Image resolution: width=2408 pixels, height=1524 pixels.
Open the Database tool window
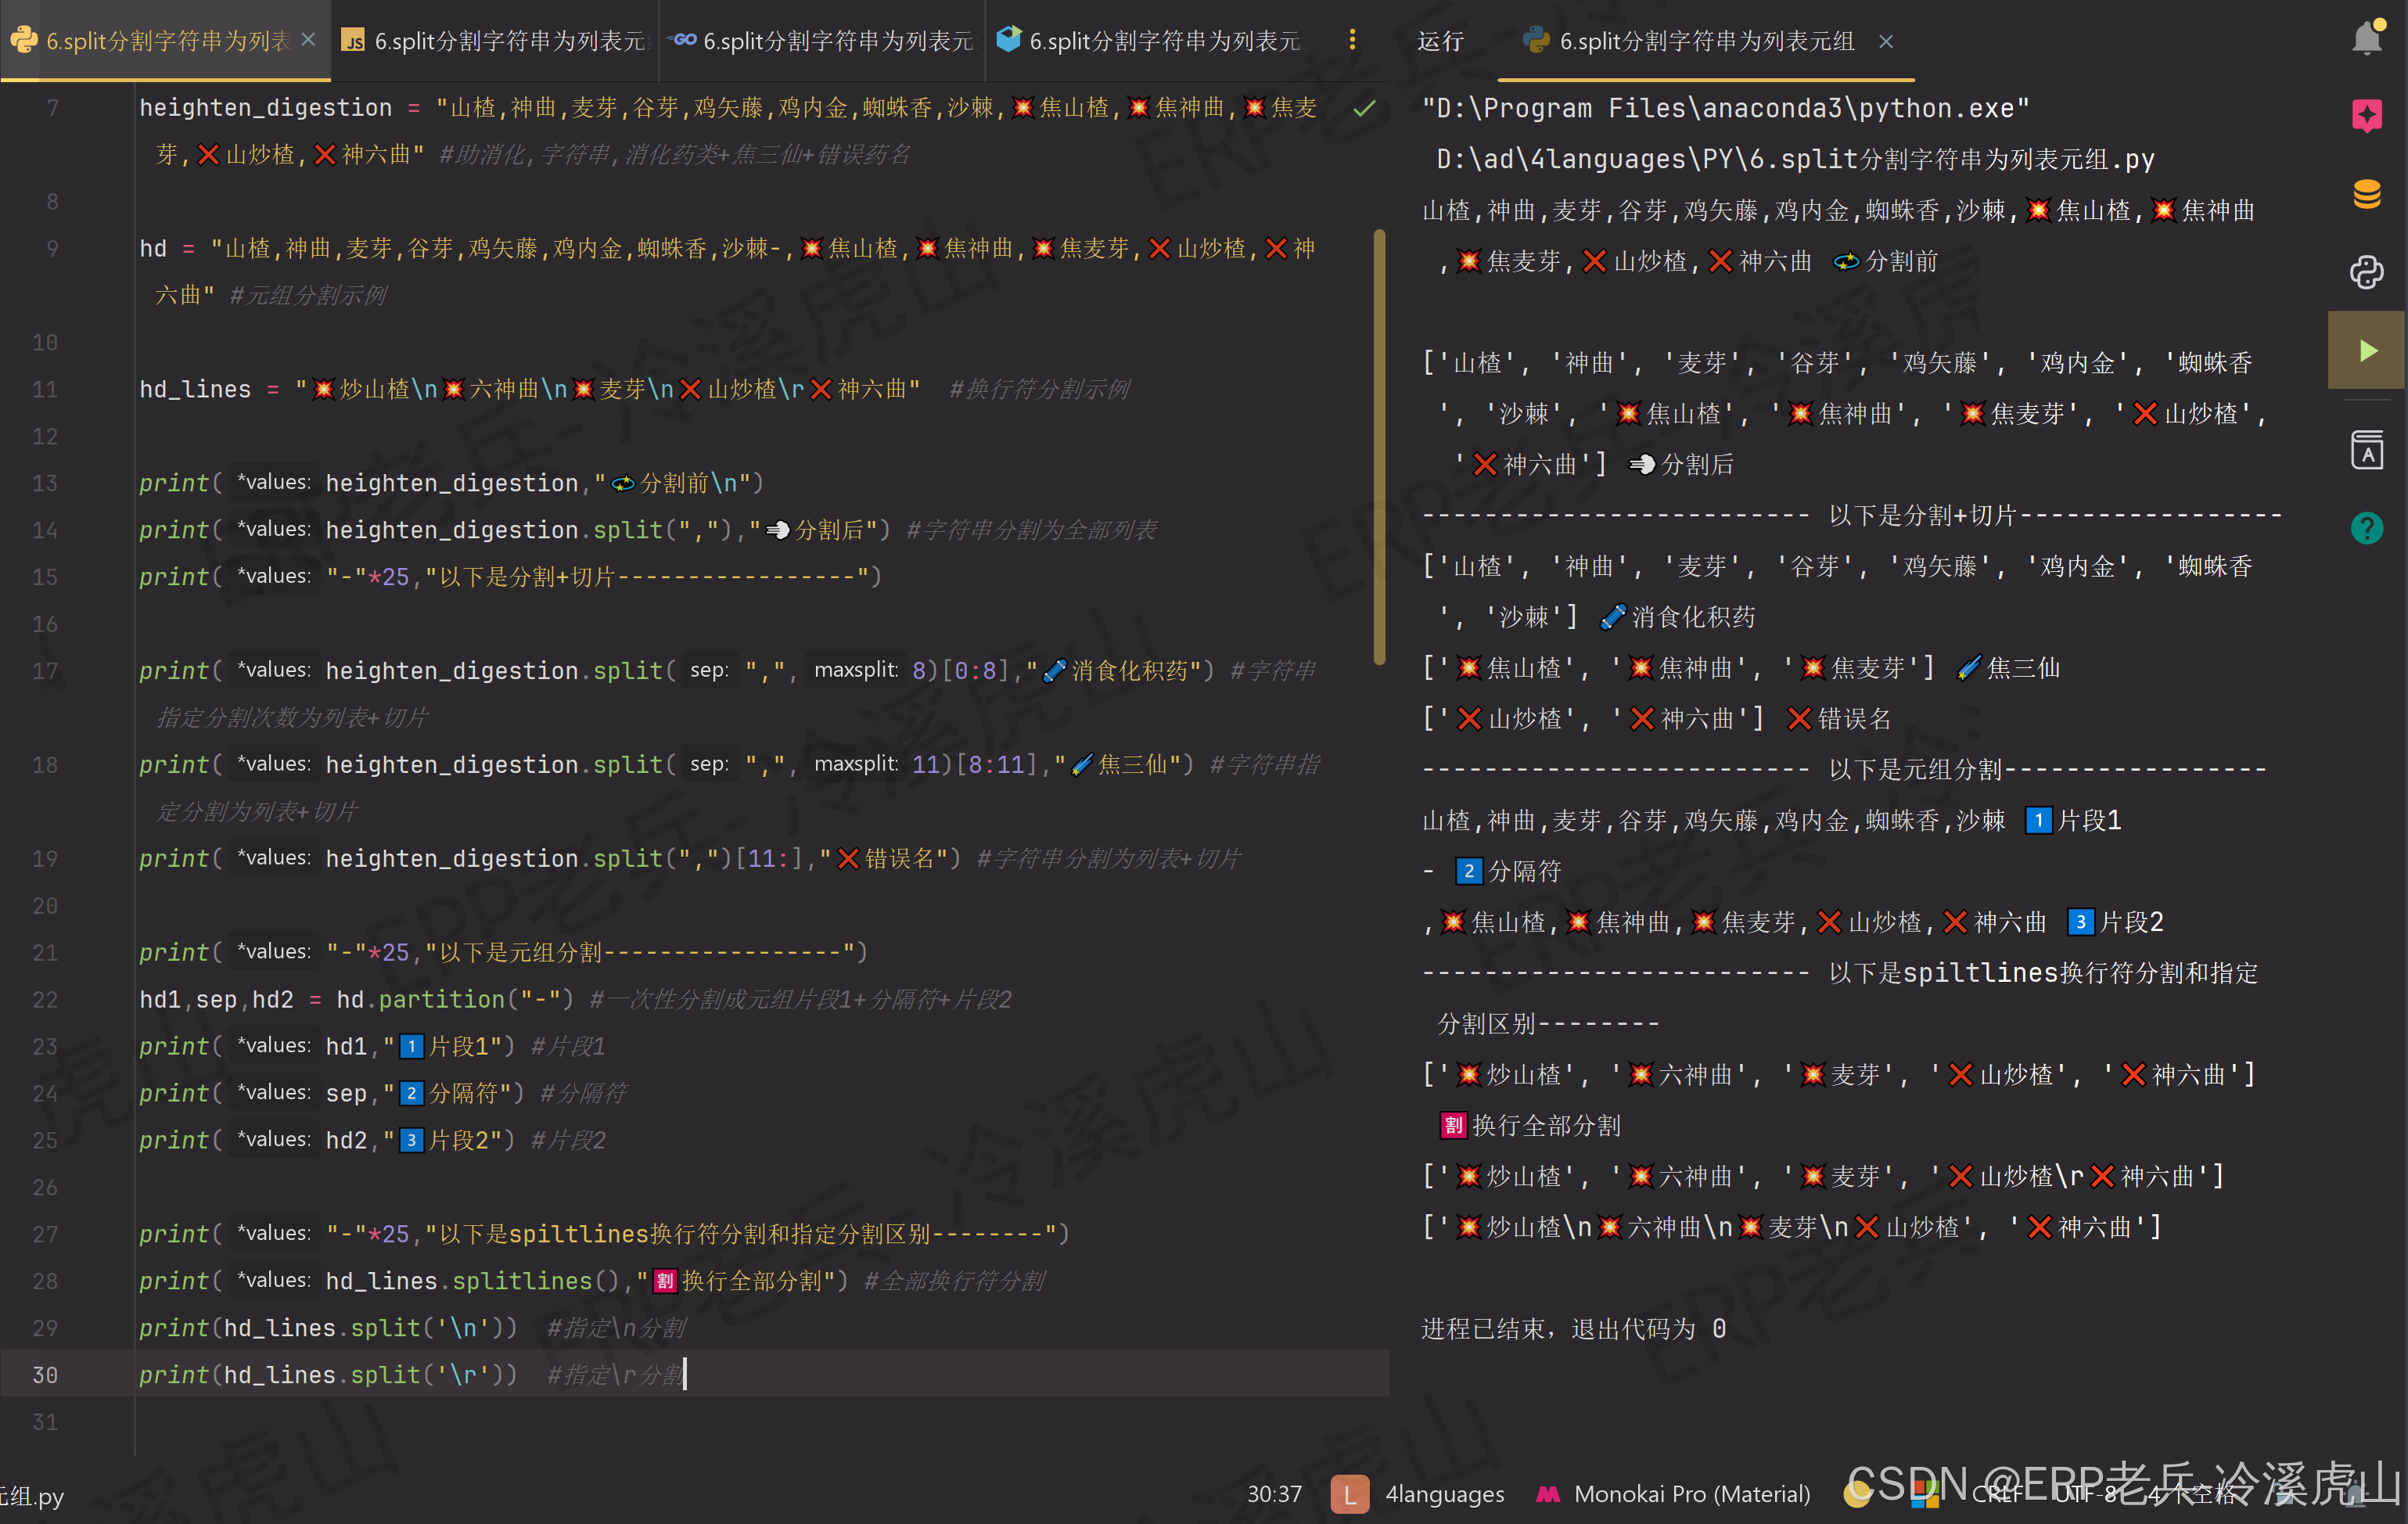point(2366,193)
